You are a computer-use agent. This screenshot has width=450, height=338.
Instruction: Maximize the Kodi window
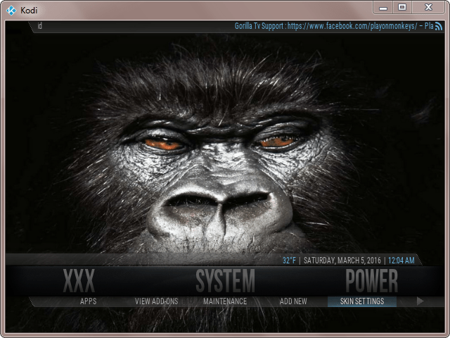point(402,8)
